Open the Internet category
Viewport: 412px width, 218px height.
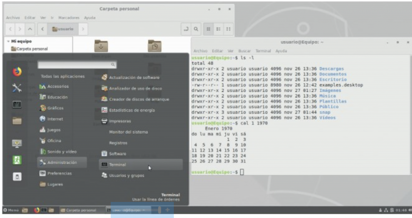pyautogui.click(x=51, y=119)
